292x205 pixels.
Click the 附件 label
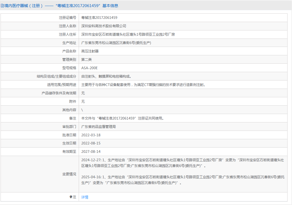73,101
